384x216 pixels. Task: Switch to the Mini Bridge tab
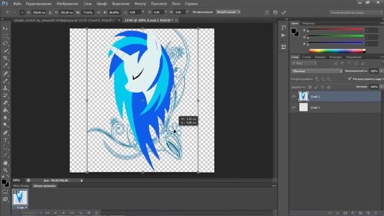pos(21,186)
